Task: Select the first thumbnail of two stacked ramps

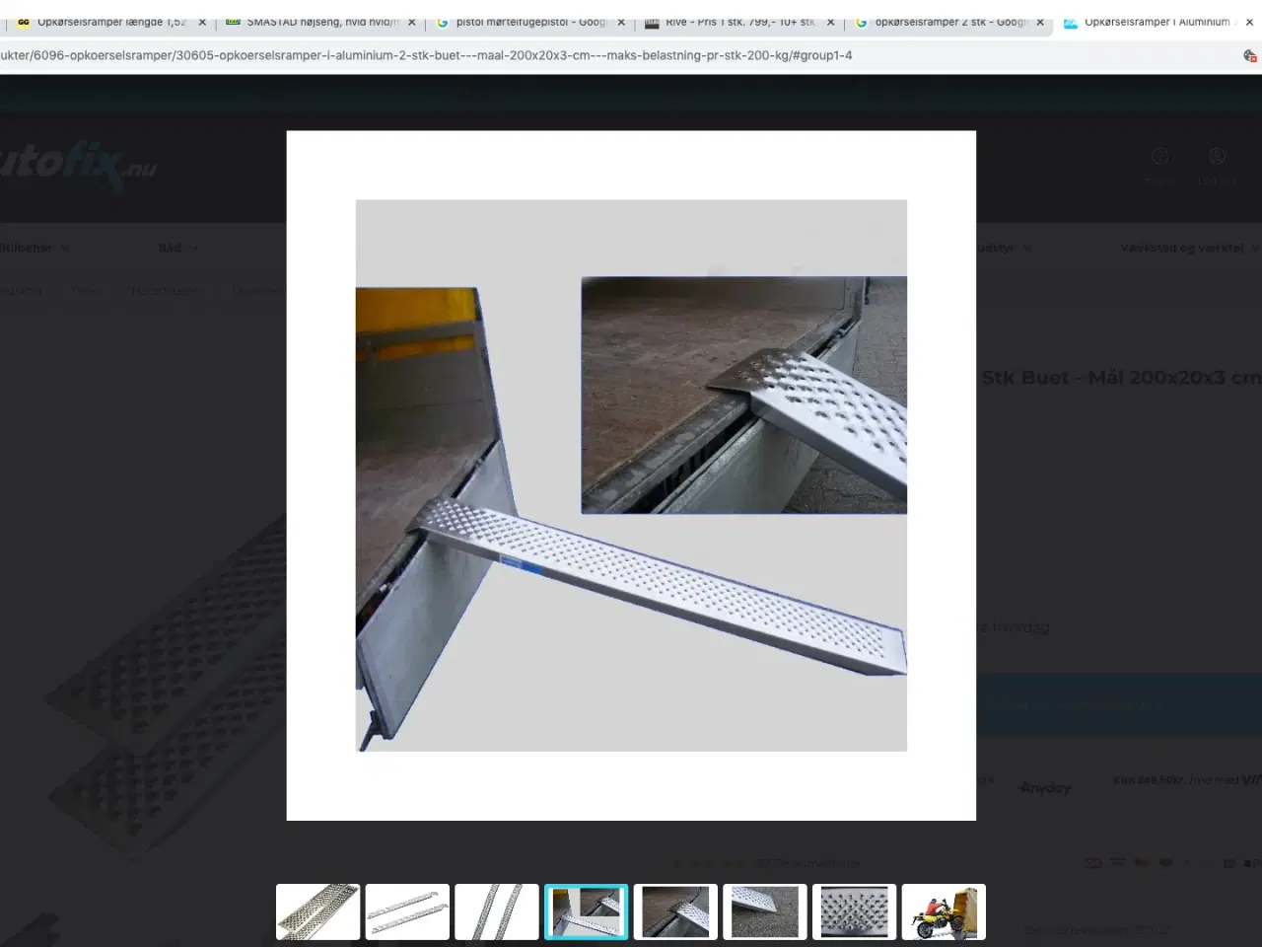Action: coord(317,911)
